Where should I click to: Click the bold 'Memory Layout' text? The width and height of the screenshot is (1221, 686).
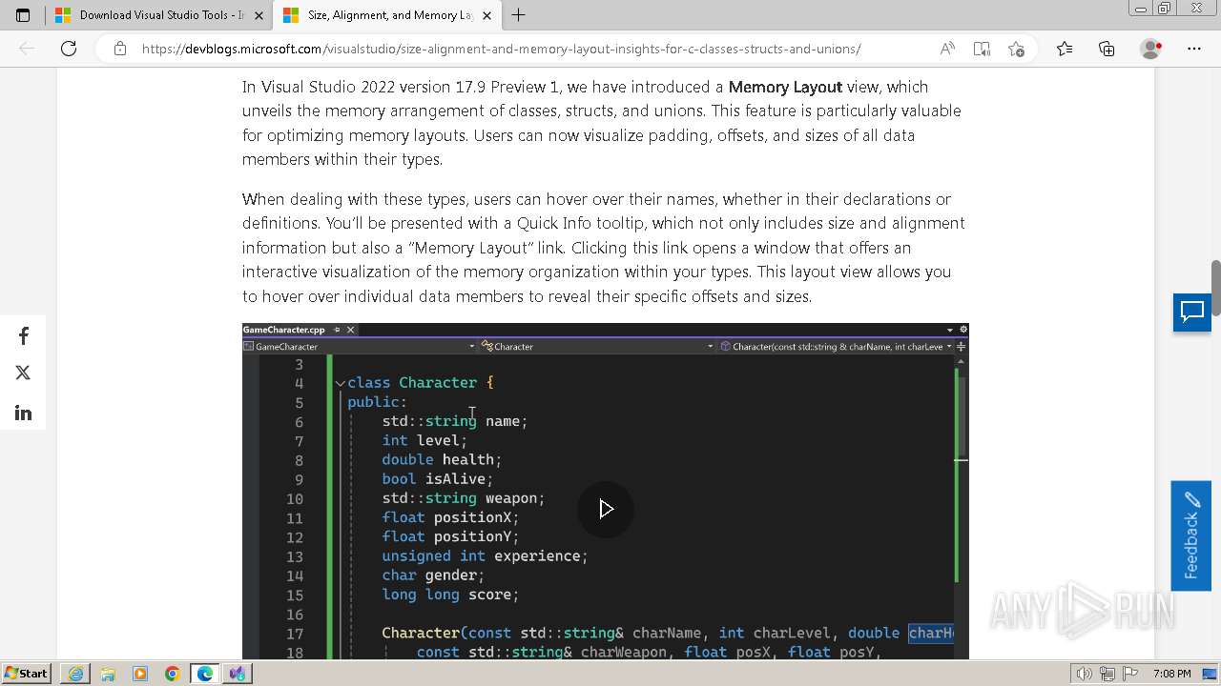click(x=785, y=87)
